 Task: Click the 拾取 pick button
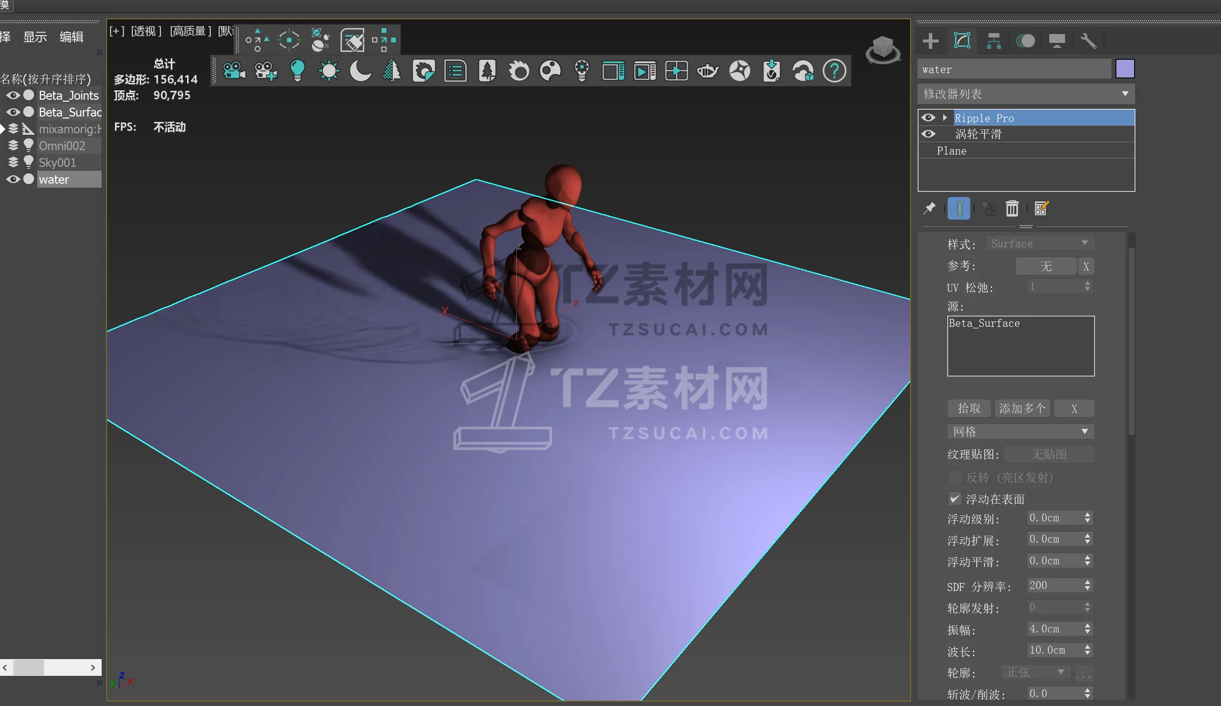[x=969, y=408]
